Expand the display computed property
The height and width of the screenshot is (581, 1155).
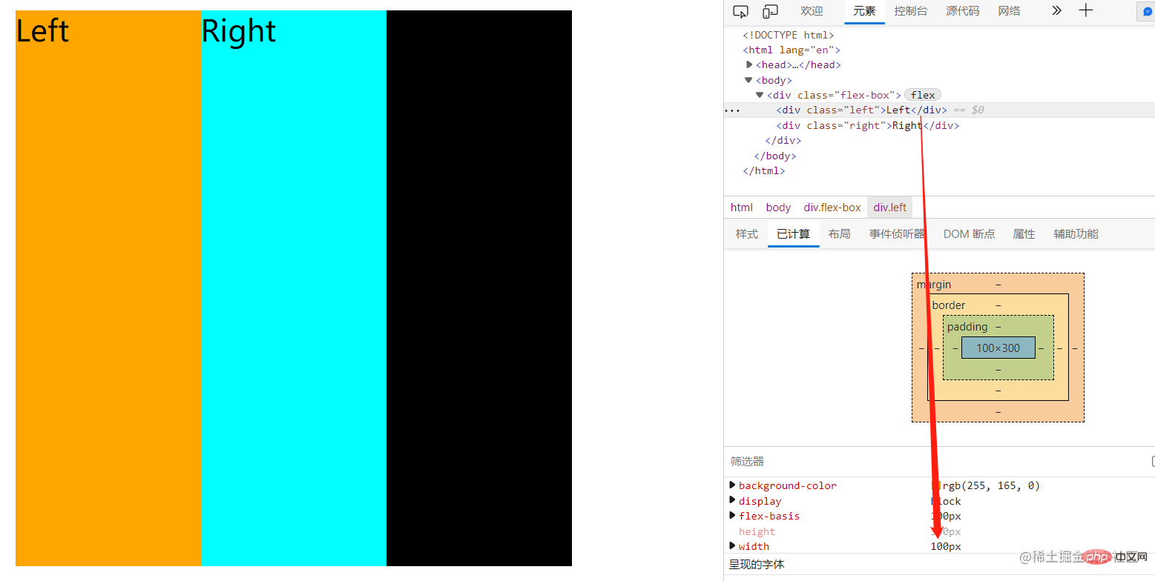click(733, 501)
